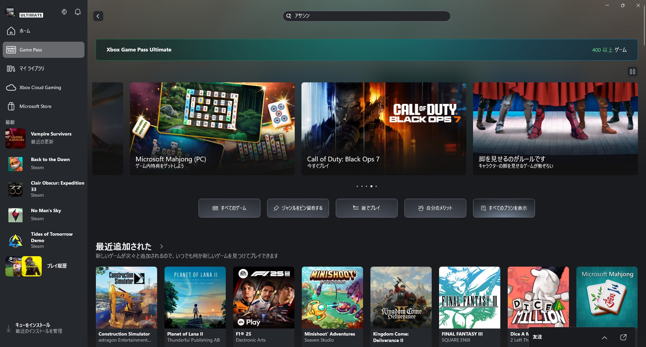Screen dimensions: 646x347
Task: Pop out the 友達 friends panel
Action: [623, 337]
